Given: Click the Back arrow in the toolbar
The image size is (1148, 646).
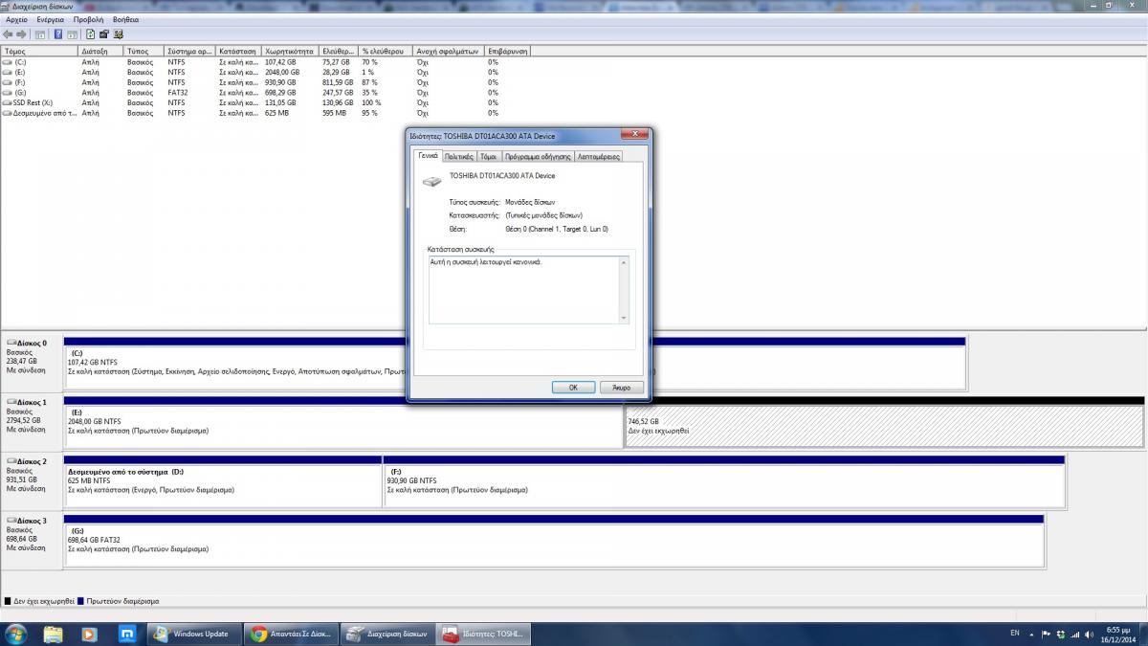Looking at the screenshot, I should pyautogui.click(x=9, y=34).
